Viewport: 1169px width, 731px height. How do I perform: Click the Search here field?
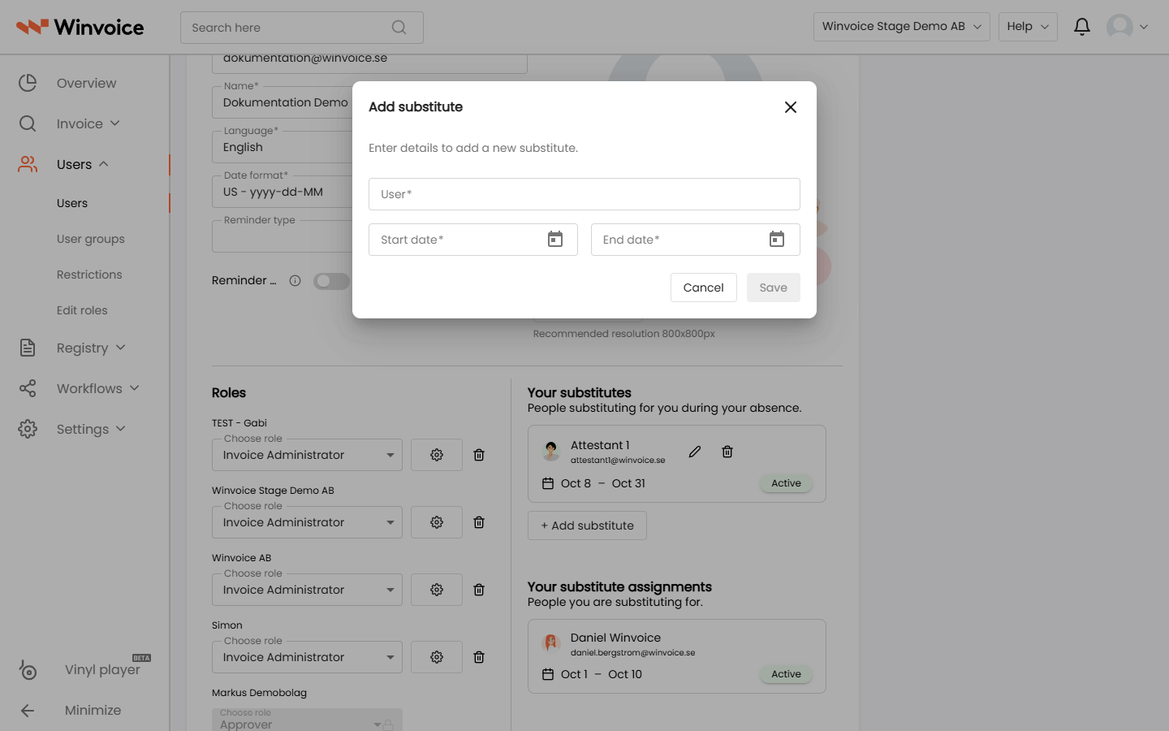click(x=302, y=28)
